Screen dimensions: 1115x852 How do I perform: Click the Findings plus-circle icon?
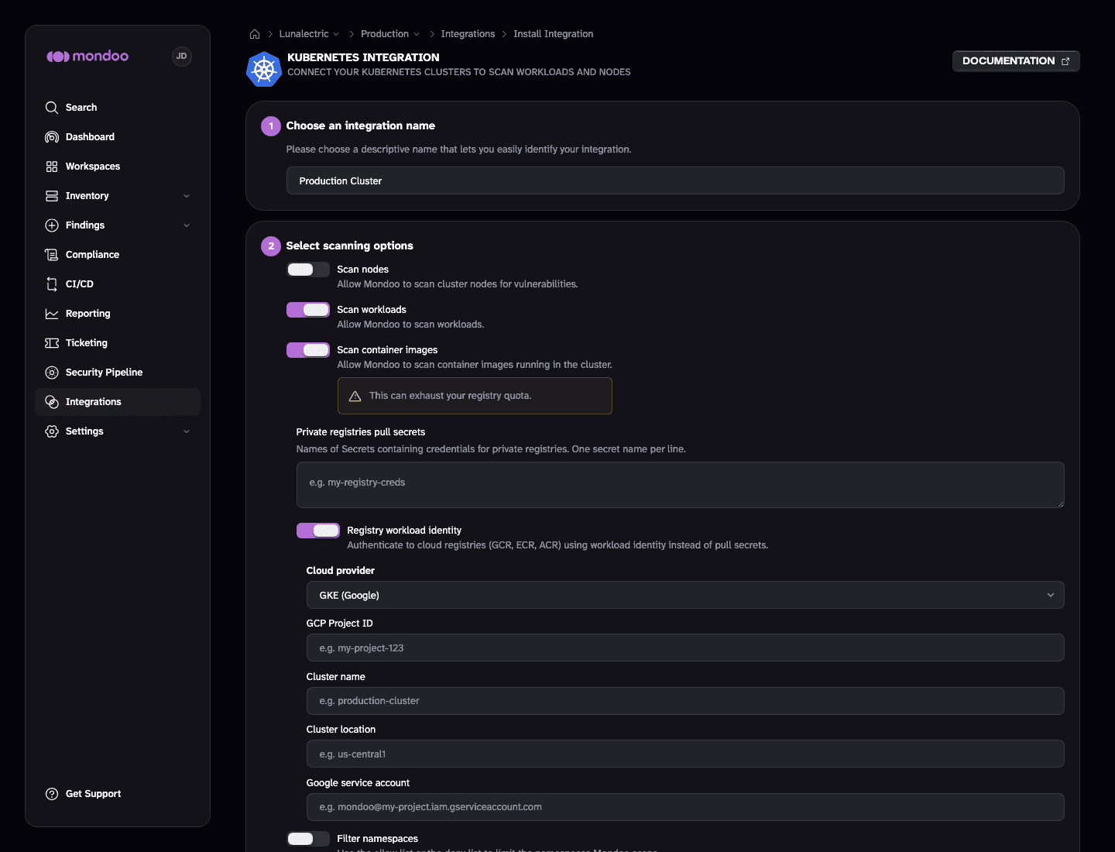pos(52,225)
